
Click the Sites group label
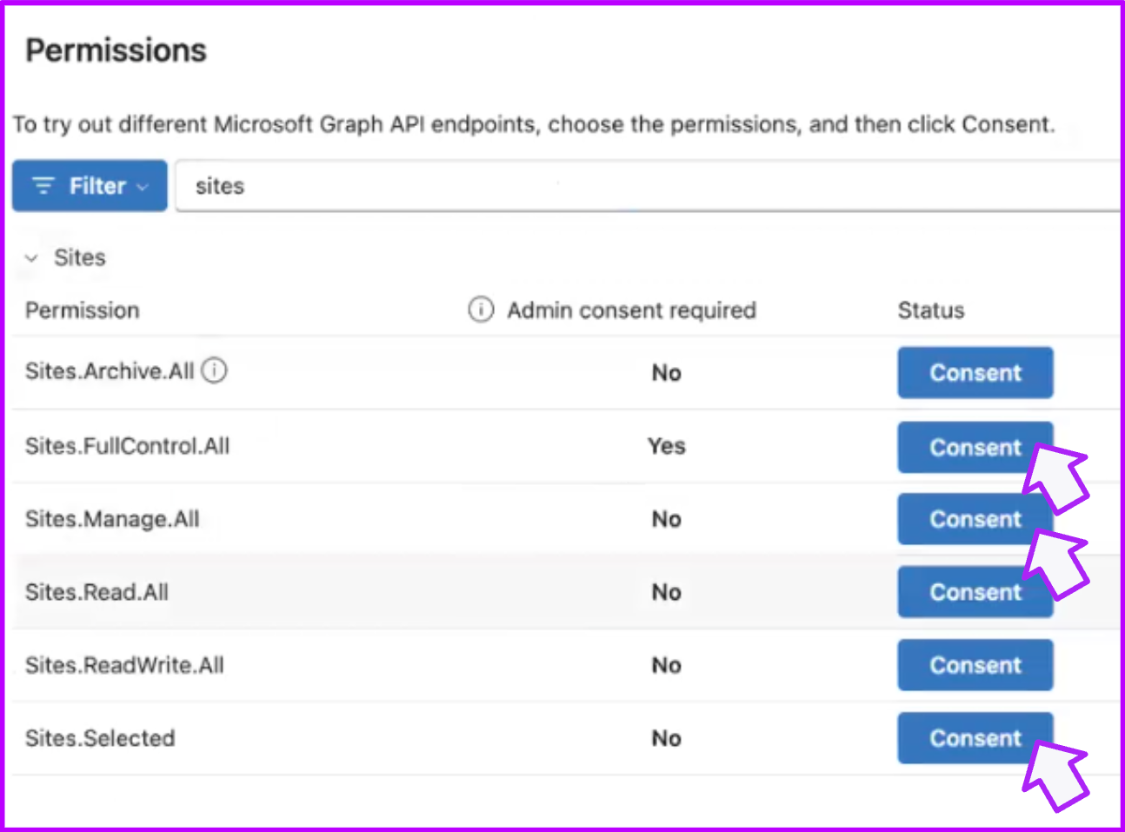click(79, 257)
